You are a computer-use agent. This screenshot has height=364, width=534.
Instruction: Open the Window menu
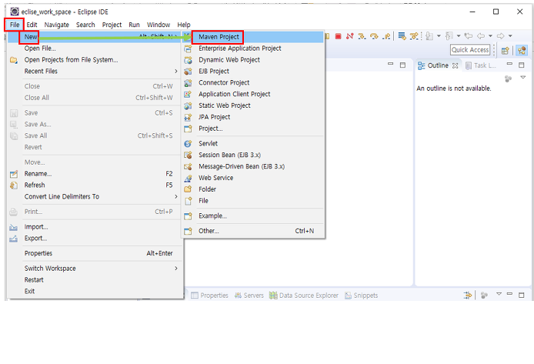click(159, 25)
